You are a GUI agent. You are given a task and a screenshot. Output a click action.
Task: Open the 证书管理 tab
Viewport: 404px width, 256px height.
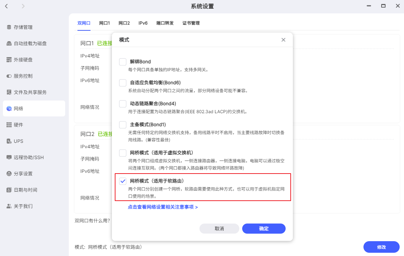click(x=191, y=23)
